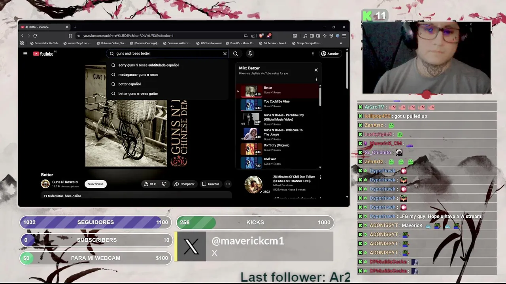
Task: Open '[DoramasDescarga]' bookmark
Action: (x=144, y=43)
